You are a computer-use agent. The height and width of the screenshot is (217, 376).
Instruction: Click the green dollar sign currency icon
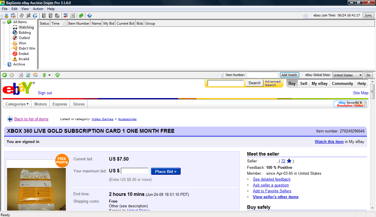click(44, 75)
